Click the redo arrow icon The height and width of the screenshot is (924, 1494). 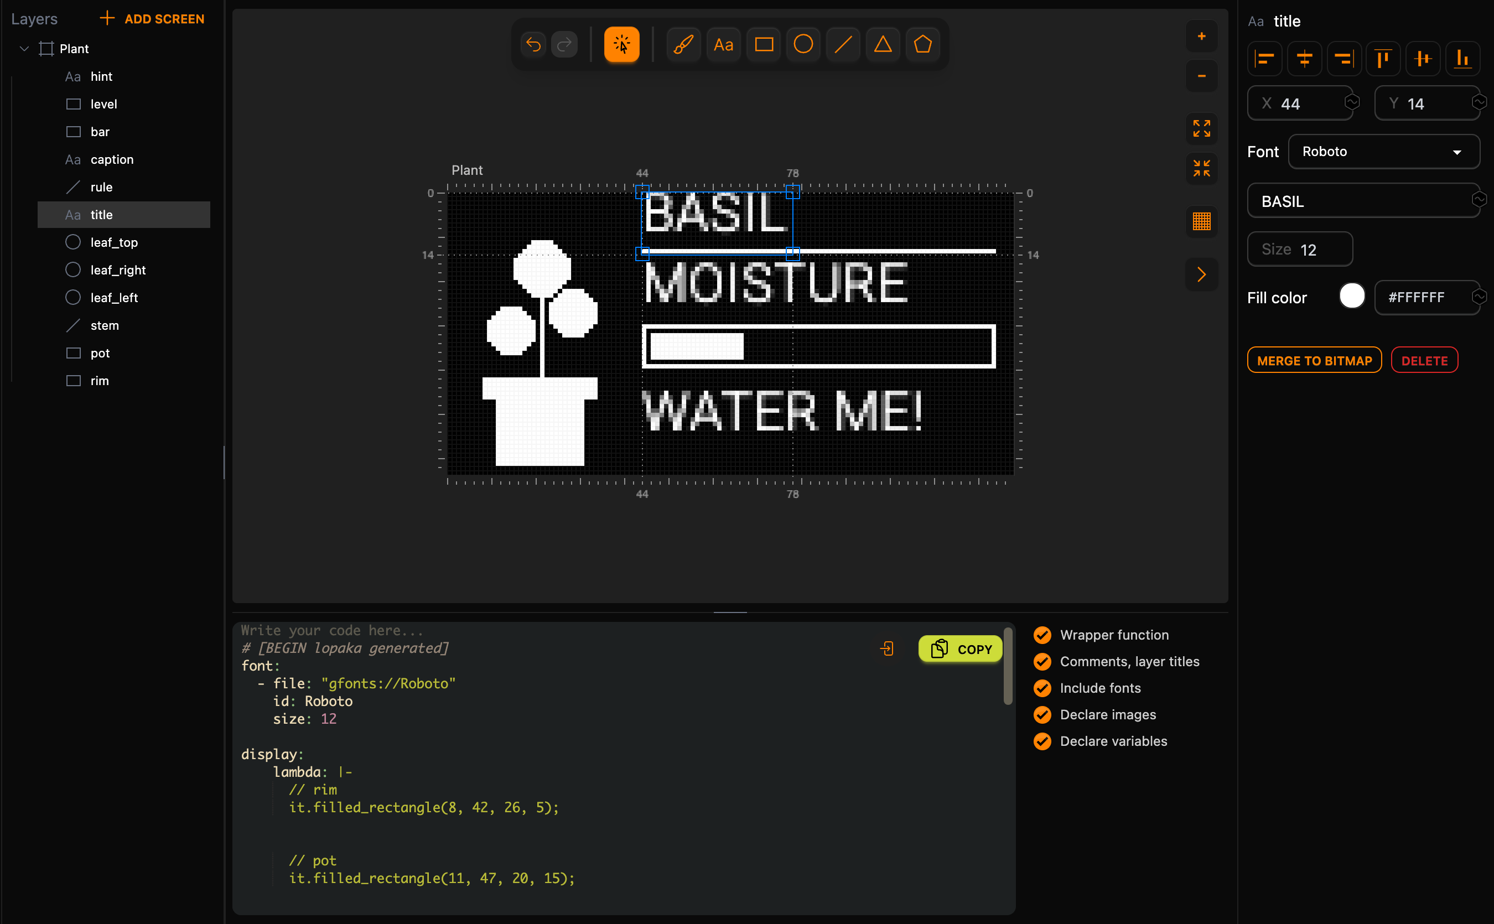tap(564, 45)
